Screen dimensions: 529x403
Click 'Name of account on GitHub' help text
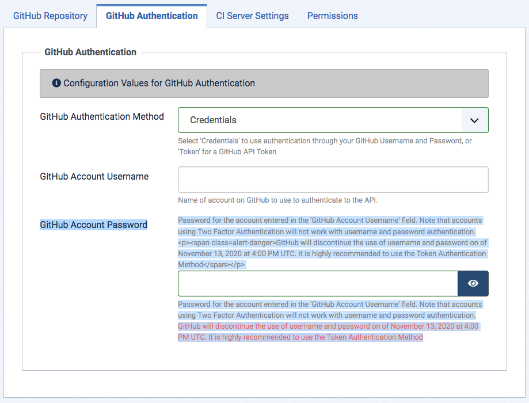[x=277, y=200]
